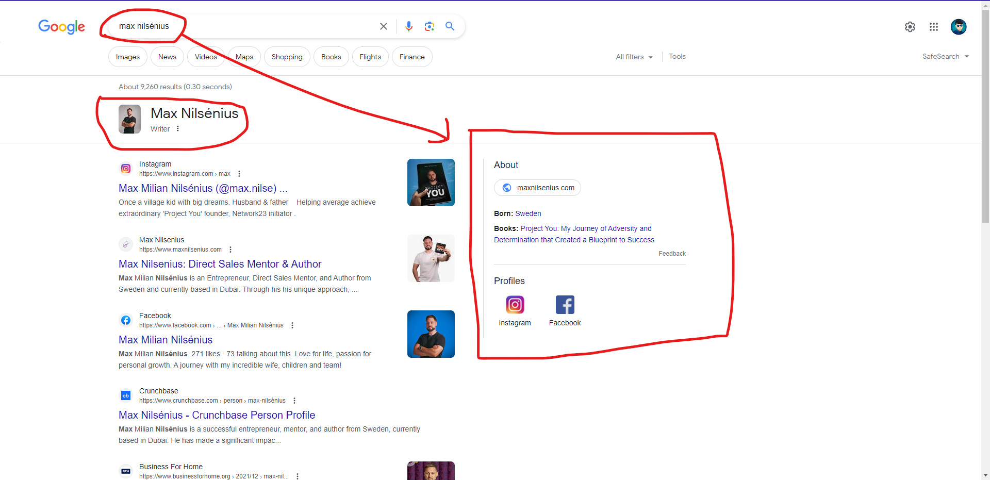Open the maxnilsenius.com website button
This screenshot has width=990, height=480.
(537, 187)
